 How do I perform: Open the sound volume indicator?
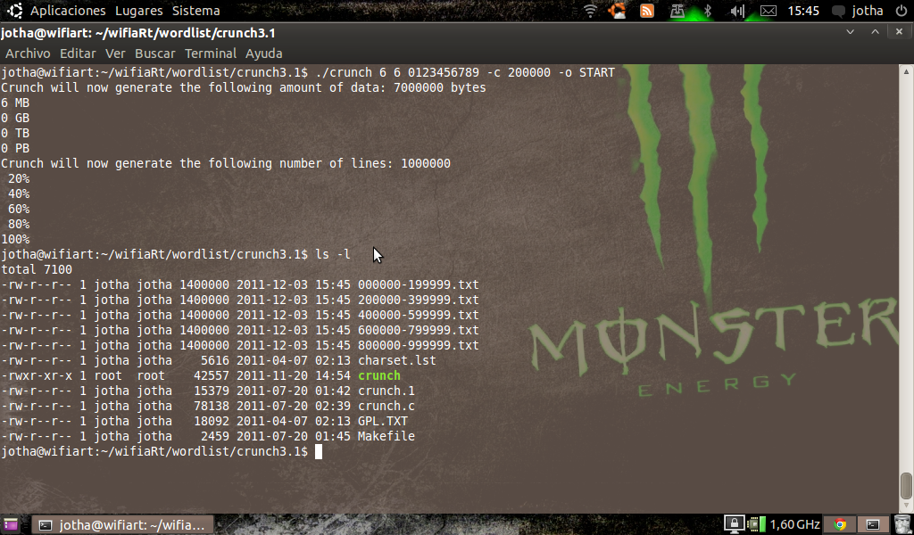tap(737, 11)
